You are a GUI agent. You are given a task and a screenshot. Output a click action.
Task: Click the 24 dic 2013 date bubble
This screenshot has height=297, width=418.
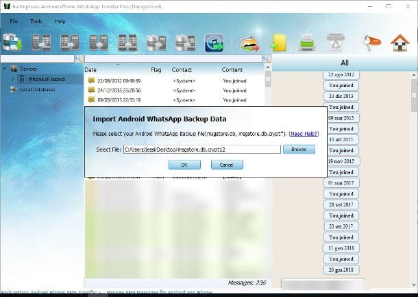tap(341, 96)
